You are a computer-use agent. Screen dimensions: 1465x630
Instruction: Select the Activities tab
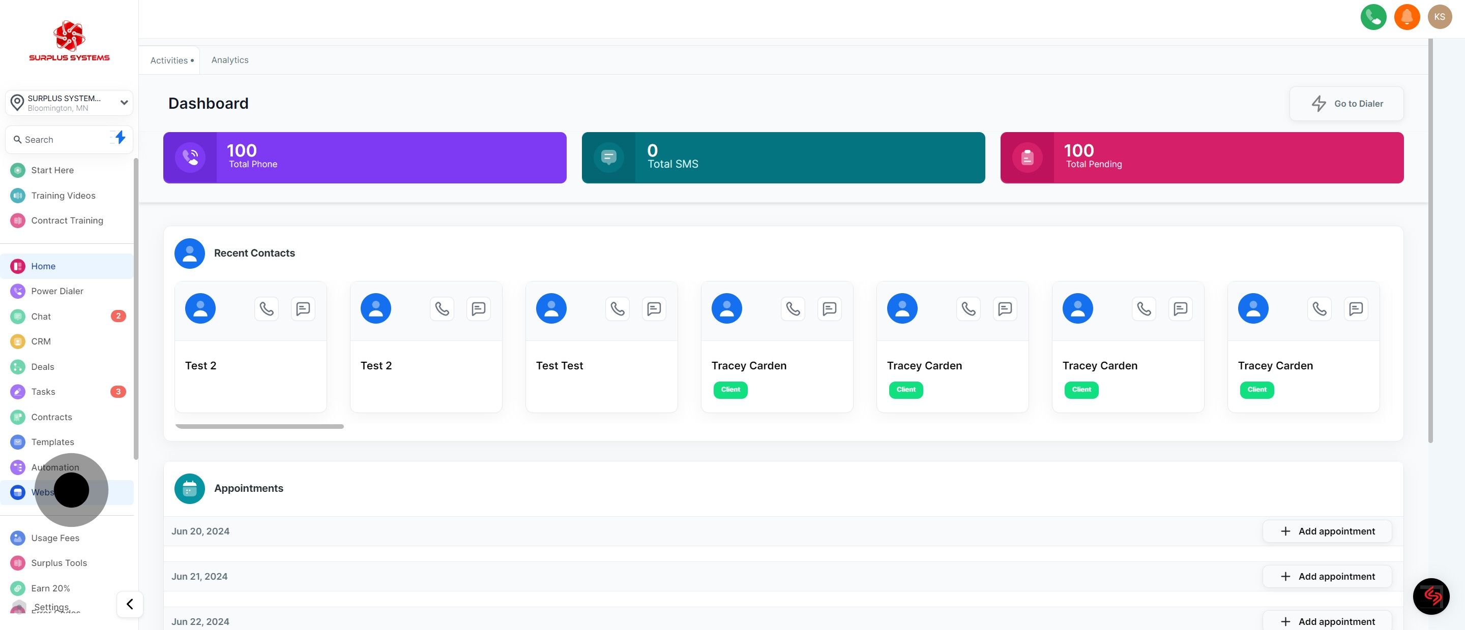coord(169,60)
